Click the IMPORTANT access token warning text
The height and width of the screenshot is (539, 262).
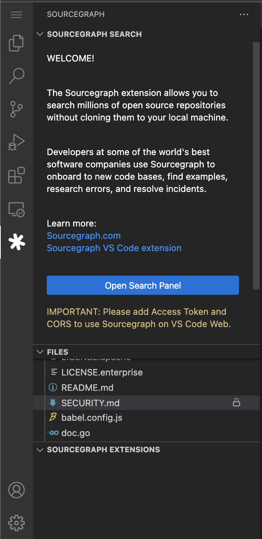139,318
